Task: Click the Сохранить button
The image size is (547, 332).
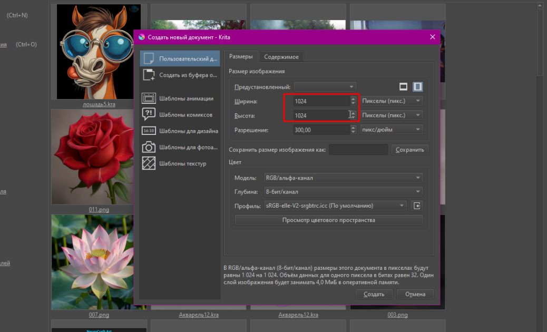Action: point(410,150)
